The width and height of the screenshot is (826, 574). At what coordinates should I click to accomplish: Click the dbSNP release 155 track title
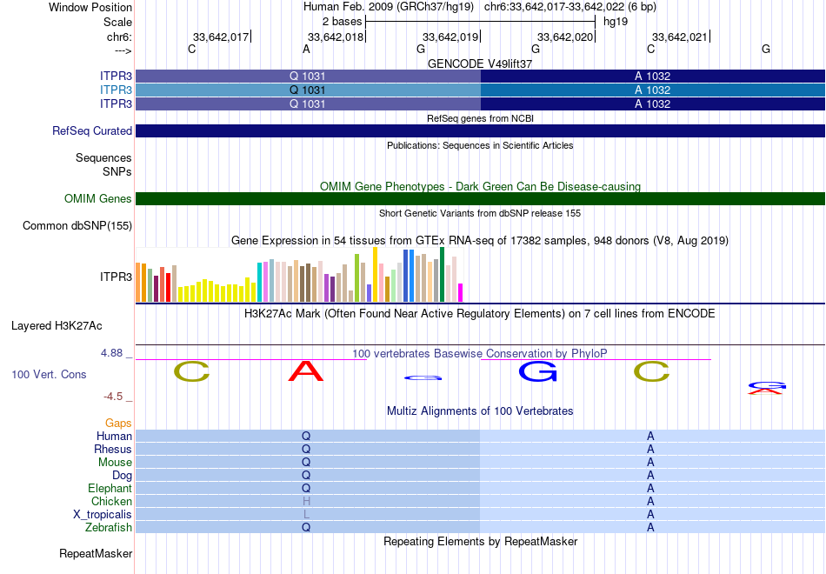point(480,213)
